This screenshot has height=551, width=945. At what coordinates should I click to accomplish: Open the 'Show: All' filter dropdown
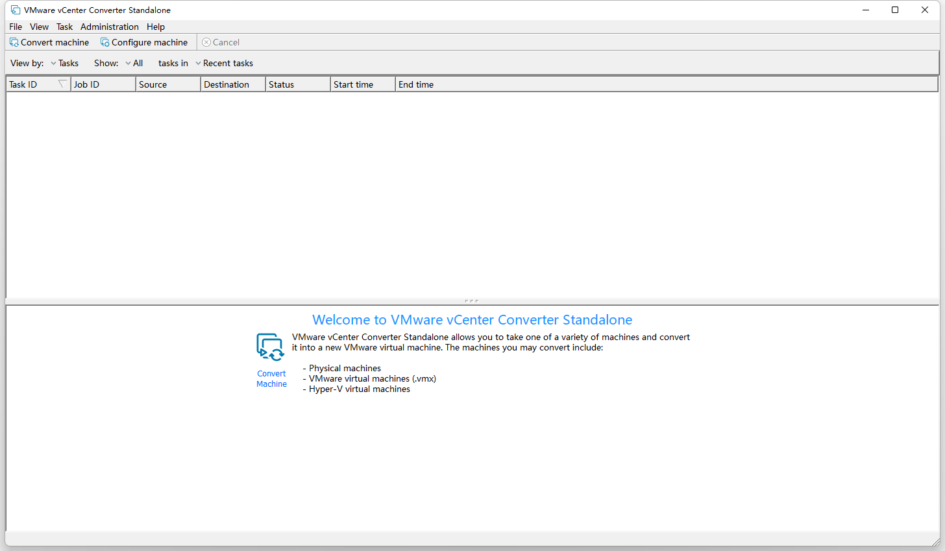[134, 63]
